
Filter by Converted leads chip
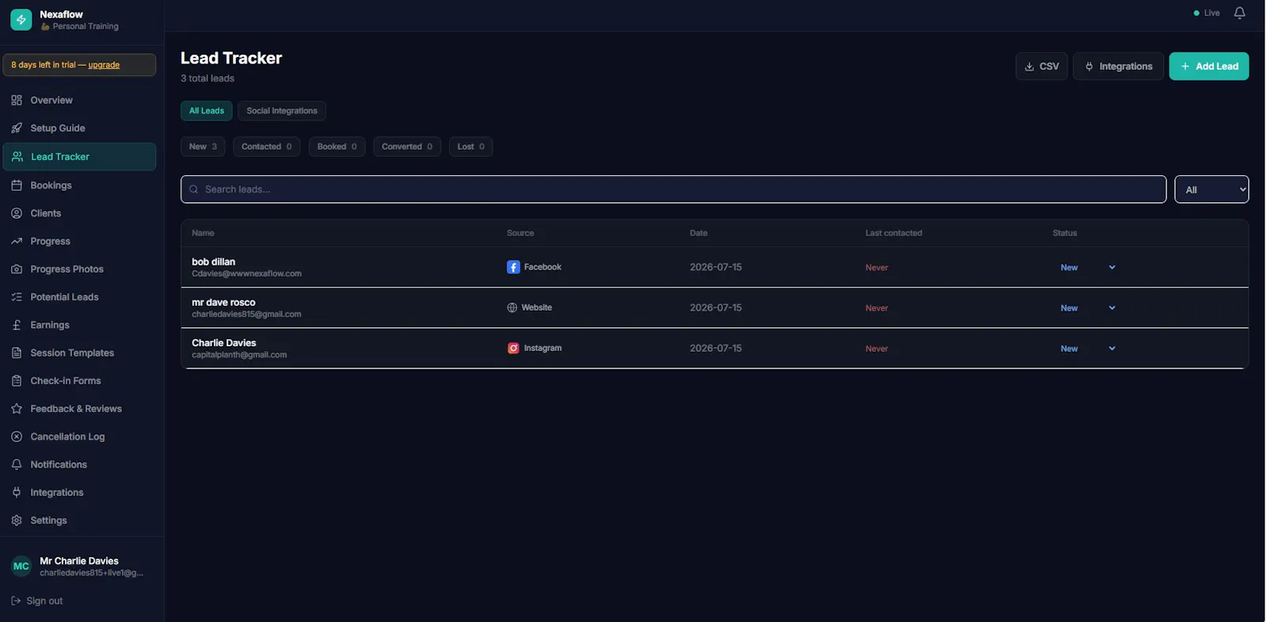coord(407,147)
